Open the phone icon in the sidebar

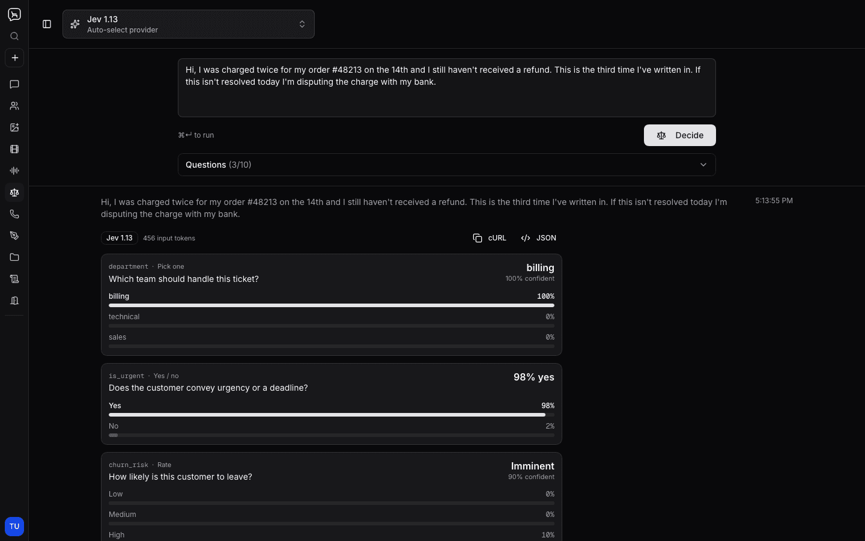(14, 214)
